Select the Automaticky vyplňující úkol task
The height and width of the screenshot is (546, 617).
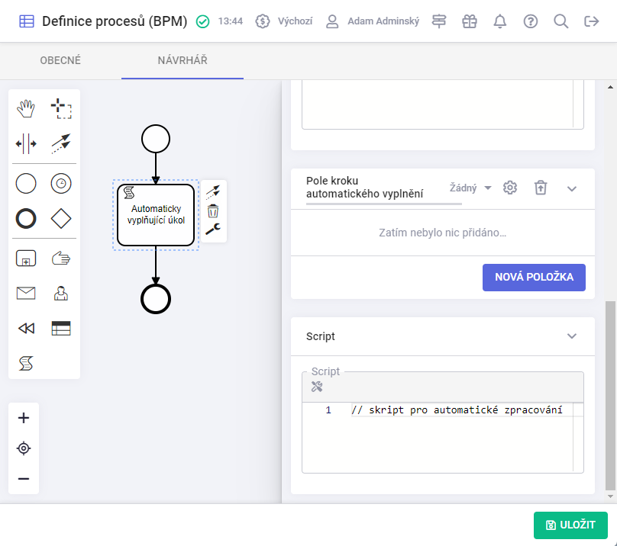[x=156, y=215]
